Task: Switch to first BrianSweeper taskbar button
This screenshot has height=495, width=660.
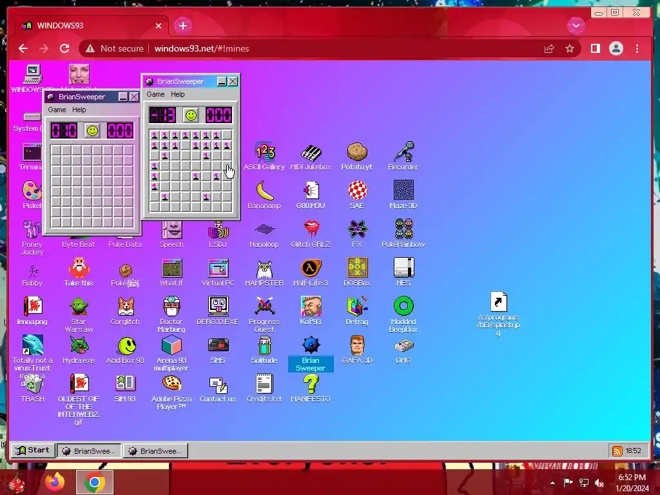Action: coord(89,451)
